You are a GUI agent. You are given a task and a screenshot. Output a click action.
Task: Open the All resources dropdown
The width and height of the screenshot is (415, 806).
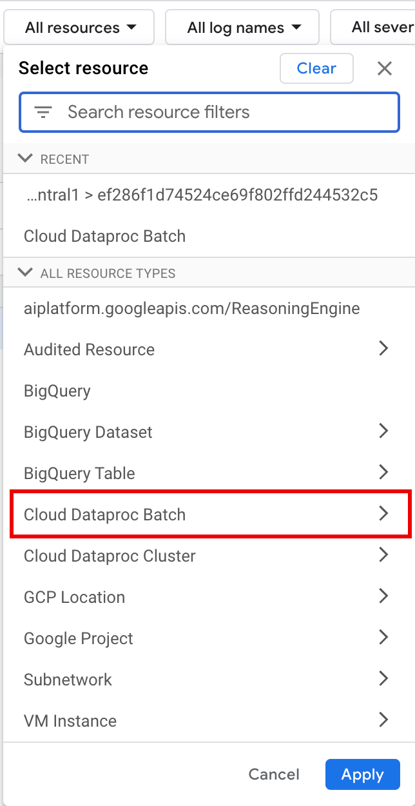click(x=80, y=28)
